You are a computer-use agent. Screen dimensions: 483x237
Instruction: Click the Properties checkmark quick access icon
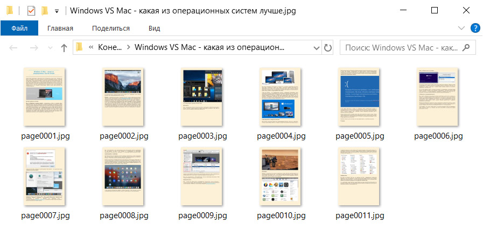click(x=31, y=11)
